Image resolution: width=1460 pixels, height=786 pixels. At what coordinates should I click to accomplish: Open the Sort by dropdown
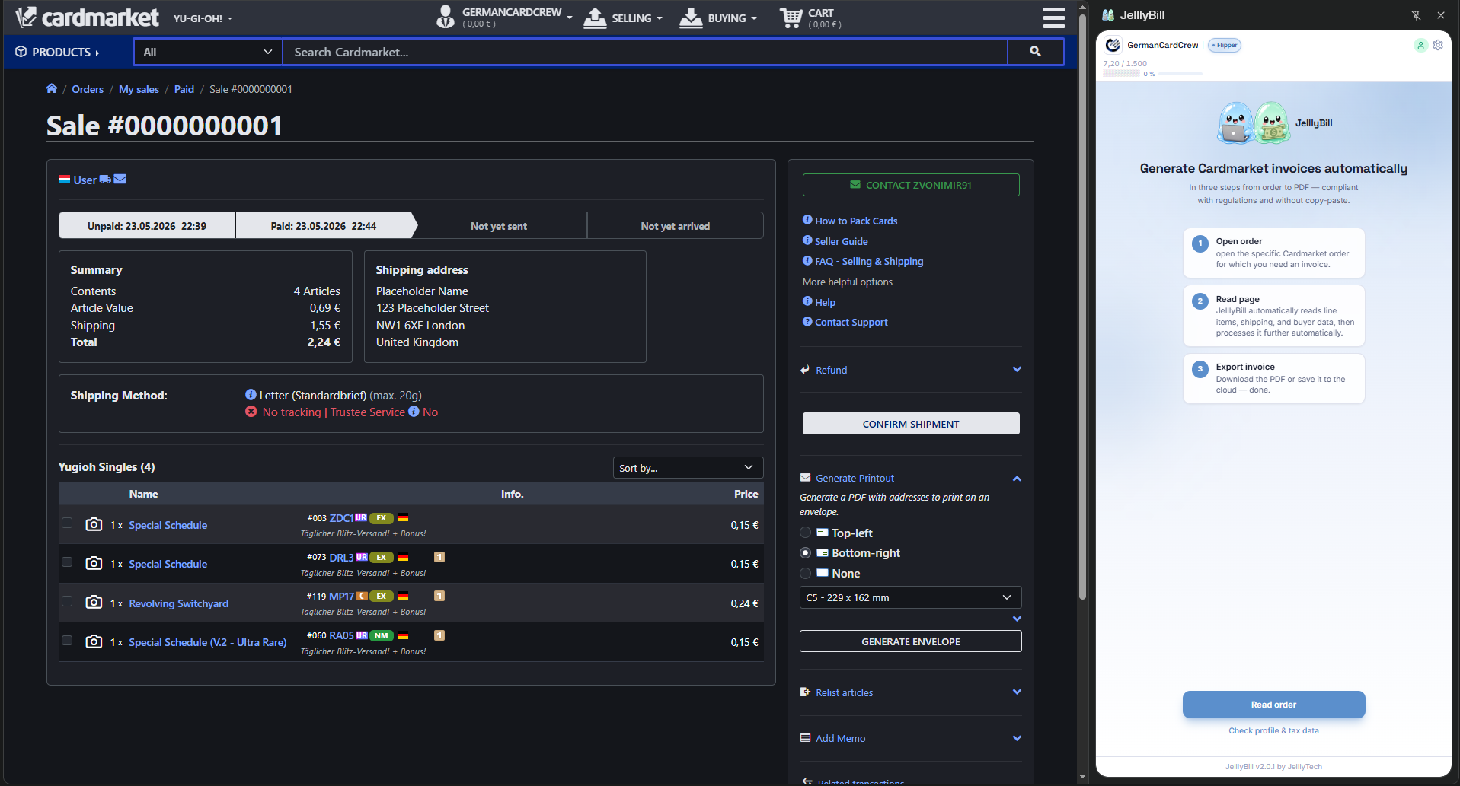tap(688, 468)
